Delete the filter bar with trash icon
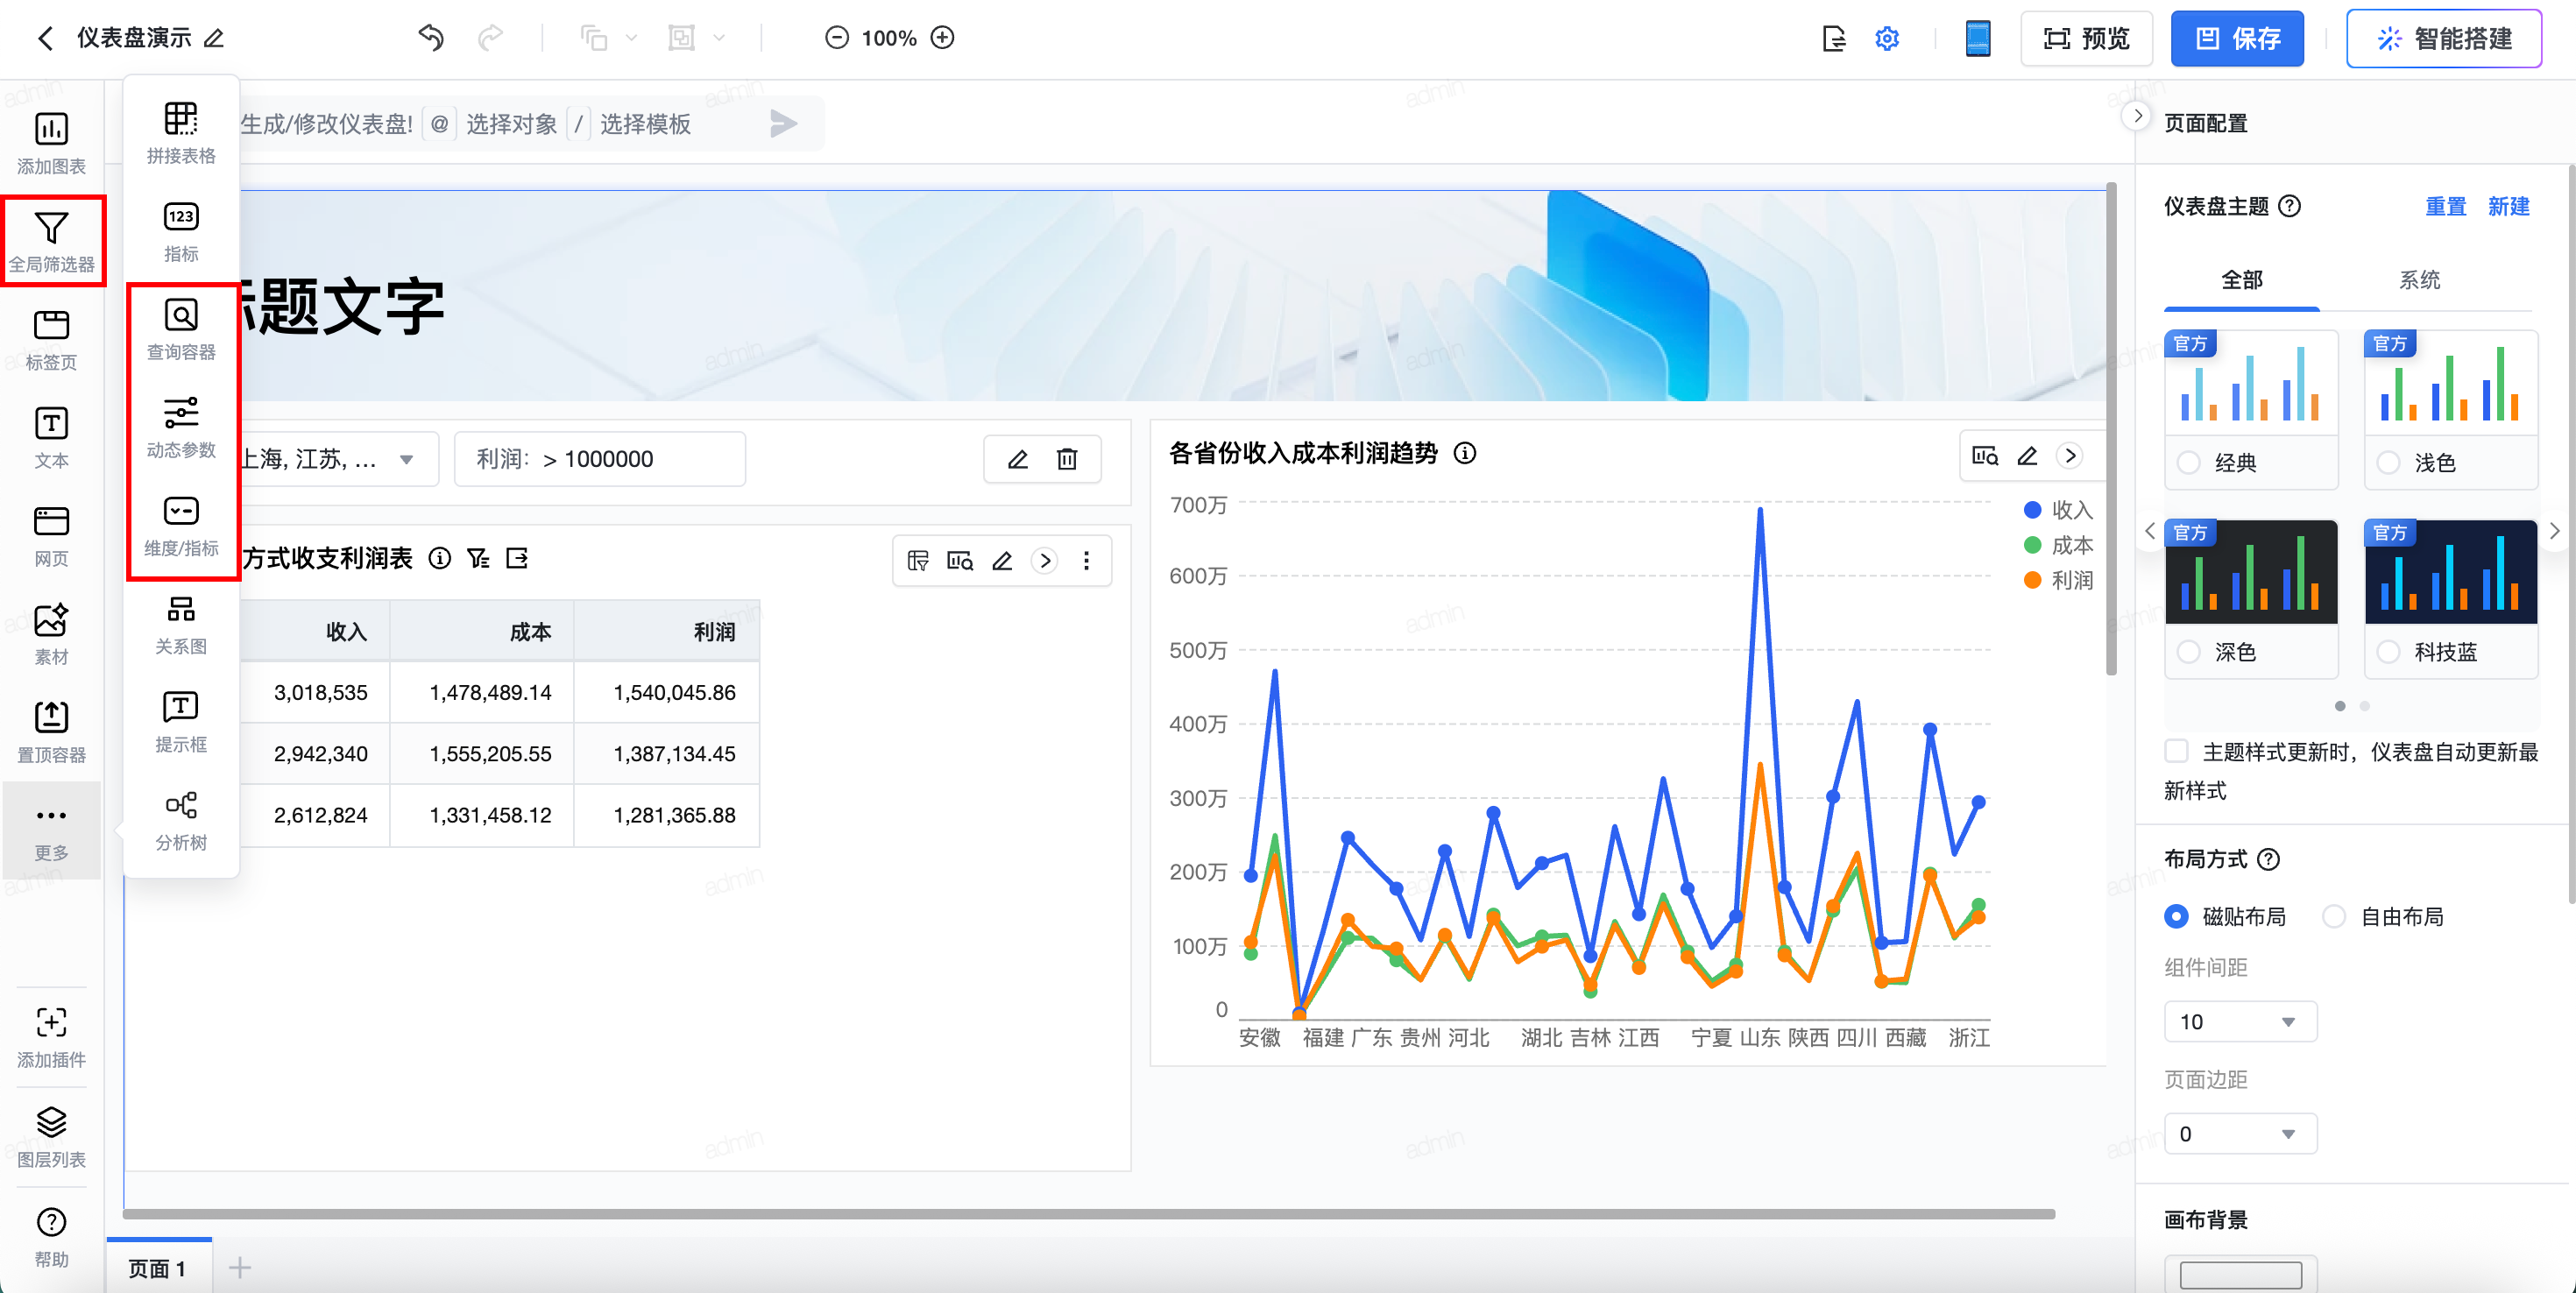The image size is (2576, 1293). tap(1067, 459)
